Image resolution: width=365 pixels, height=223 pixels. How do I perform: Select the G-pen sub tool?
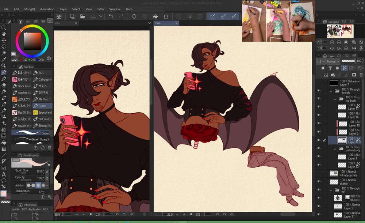(42, 106)
